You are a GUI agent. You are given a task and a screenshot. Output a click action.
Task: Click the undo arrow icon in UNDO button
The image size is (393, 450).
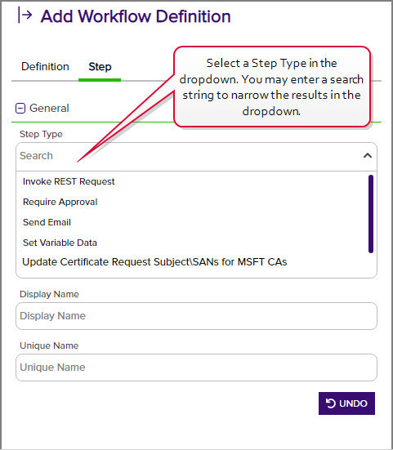tap(330, 403)
